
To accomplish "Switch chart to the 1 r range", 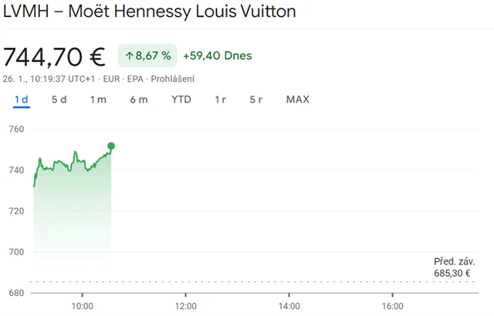I will [221, 99].
